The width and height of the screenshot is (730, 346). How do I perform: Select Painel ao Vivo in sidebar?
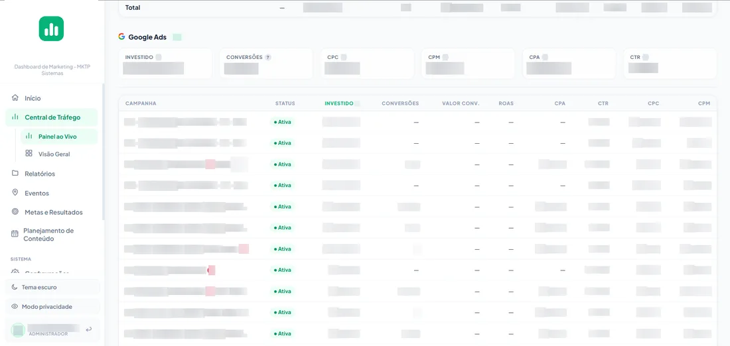59,137
